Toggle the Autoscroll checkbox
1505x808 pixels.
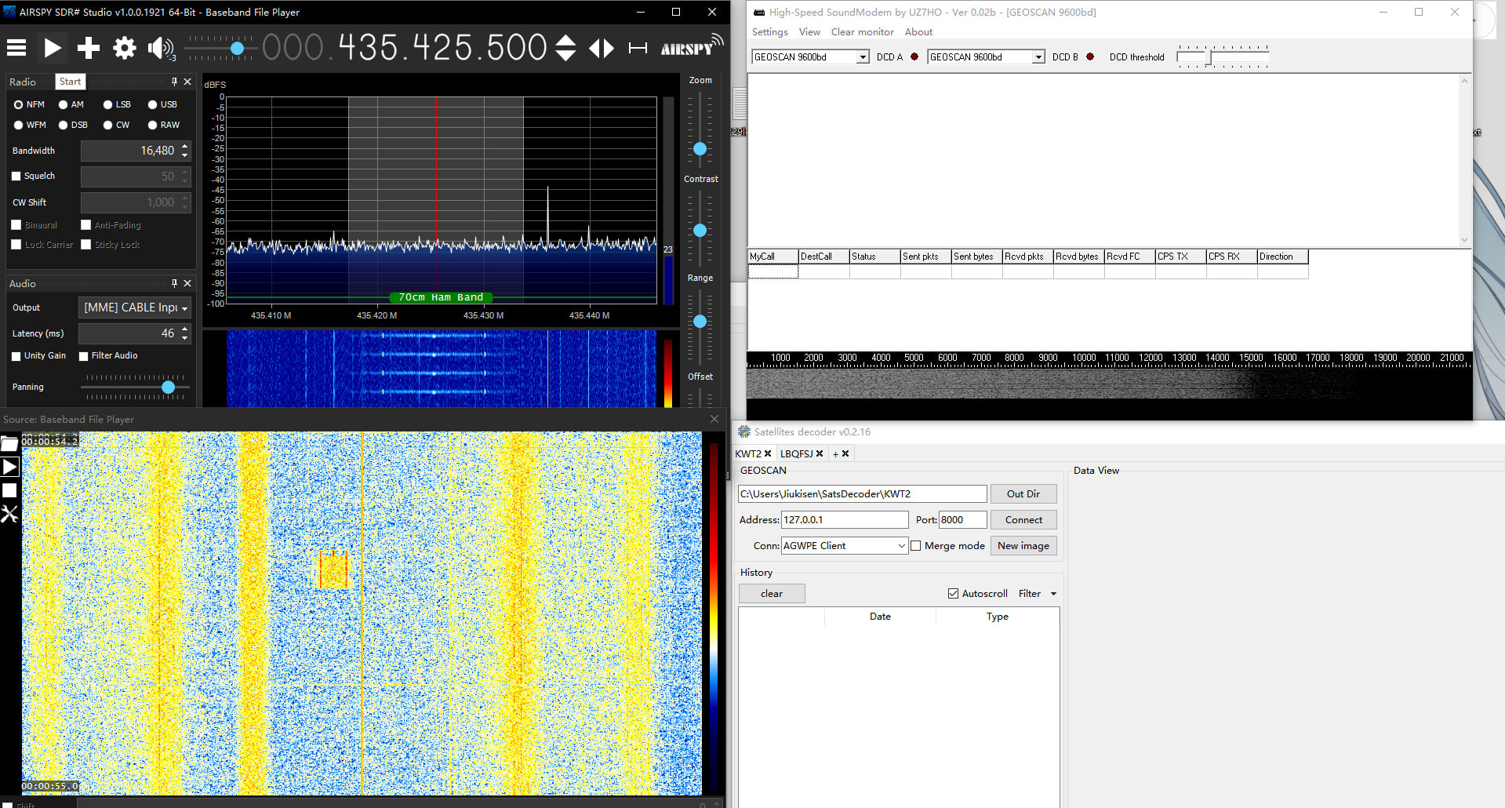(953, 594)
